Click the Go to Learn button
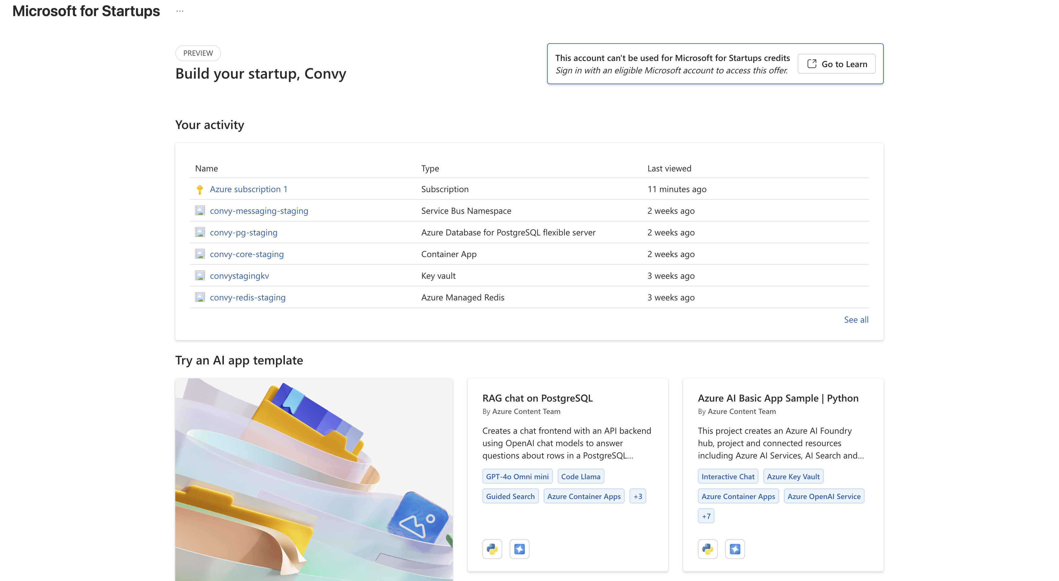1059x581 pixels. 837,64
